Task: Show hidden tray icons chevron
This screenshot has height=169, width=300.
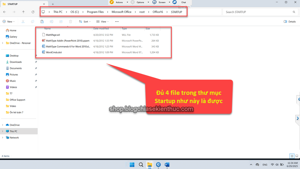Action: (251, 165)
